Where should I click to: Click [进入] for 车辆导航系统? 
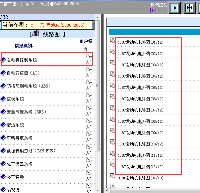(x=89, y=137)
